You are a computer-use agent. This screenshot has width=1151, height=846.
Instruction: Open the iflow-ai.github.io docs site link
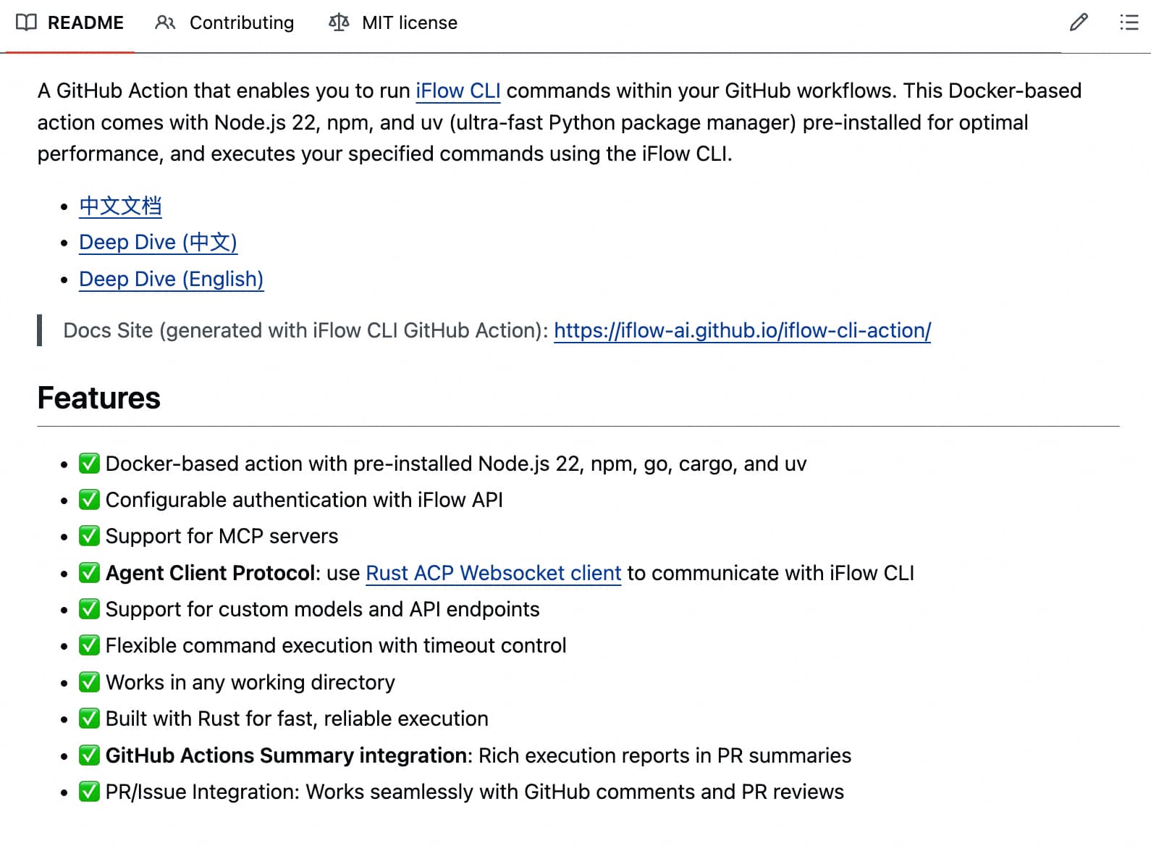(x=742, y=330)
